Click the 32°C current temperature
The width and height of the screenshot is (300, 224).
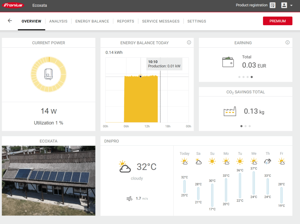[146, 166]
